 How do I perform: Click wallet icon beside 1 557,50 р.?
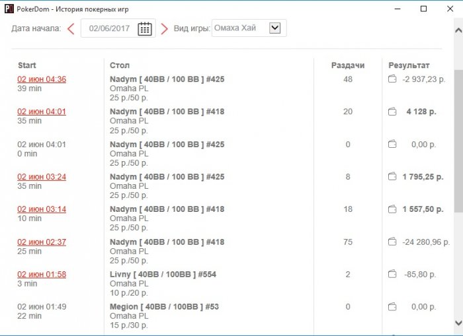click(x=392, y=209)
